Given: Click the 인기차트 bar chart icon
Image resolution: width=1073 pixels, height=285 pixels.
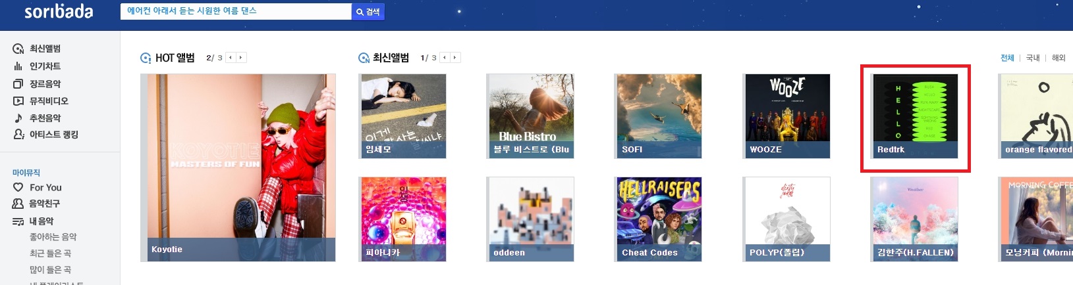Looking at the screenshot, I should (18, 66).
